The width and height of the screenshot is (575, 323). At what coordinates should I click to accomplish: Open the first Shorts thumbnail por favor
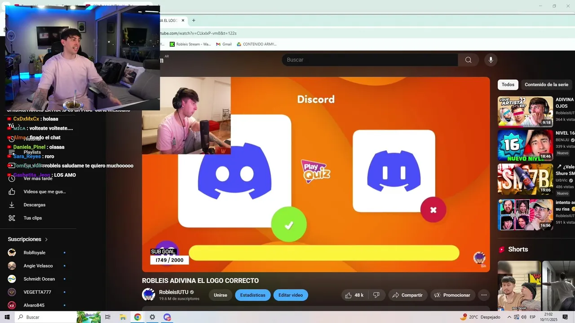coord(519,286)
